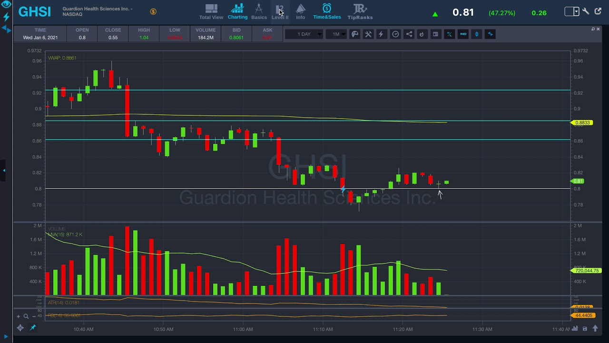Click the pop-out external window icon
This screenshot has width=609, height=343.
598,11
